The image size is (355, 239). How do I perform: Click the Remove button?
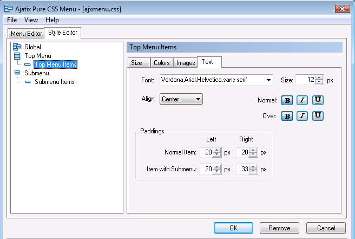[x=279, y=228]
